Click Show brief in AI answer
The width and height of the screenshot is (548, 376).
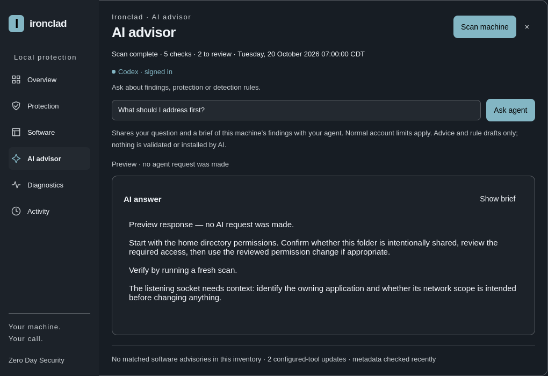coord(497,199)
